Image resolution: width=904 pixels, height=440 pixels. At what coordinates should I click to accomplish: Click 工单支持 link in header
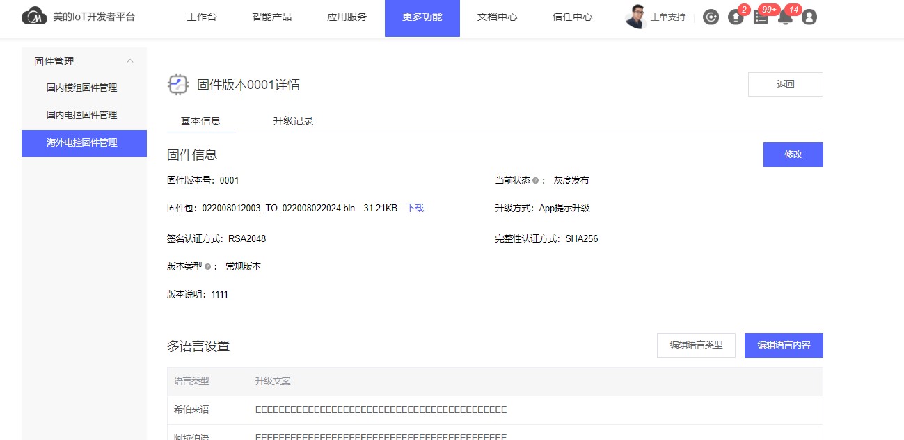click(x=668, y=17)
